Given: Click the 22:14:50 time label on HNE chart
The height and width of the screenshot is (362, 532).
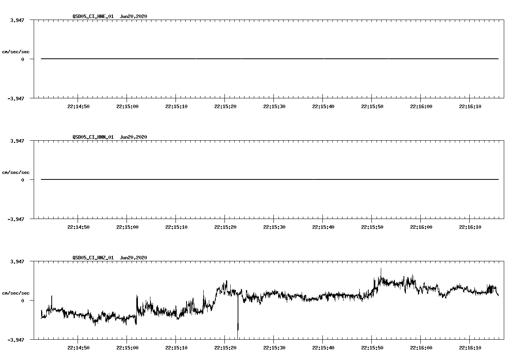Looking at the screenshot, I should (x=78, y=107).
